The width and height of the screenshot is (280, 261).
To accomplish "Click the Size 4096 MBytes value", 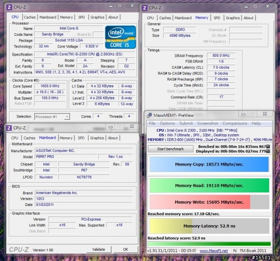I will (x=180, y=35).
